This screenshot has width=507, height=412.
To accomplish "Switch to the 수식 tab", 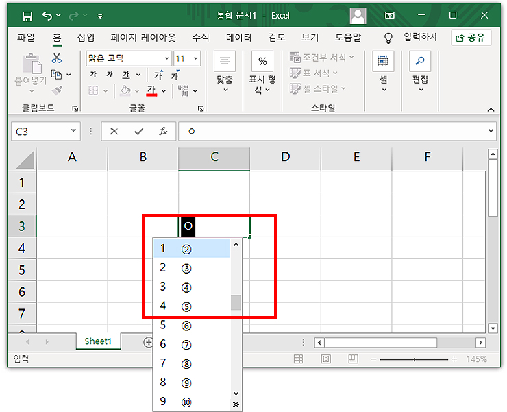I will 201,38.
